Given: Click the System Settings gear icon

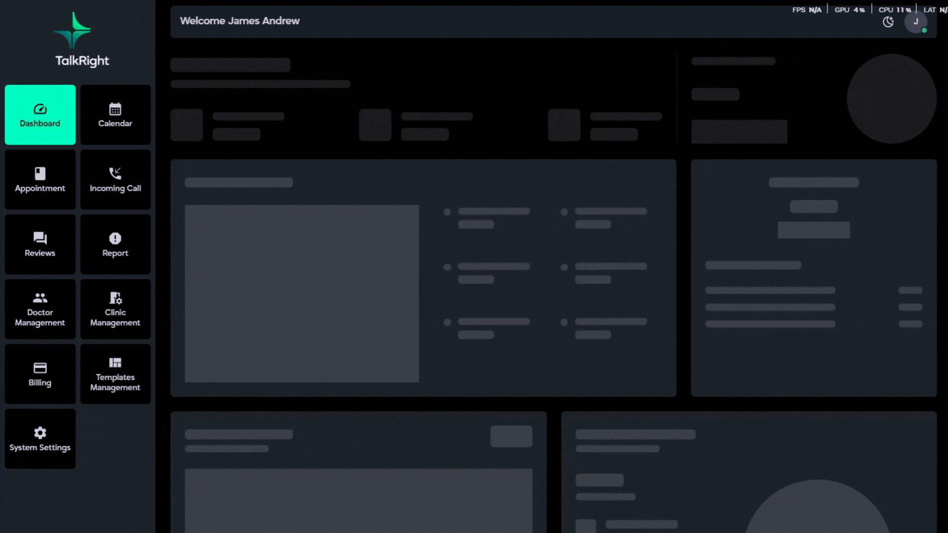Looking at the screenshot, I should point(40,432).
